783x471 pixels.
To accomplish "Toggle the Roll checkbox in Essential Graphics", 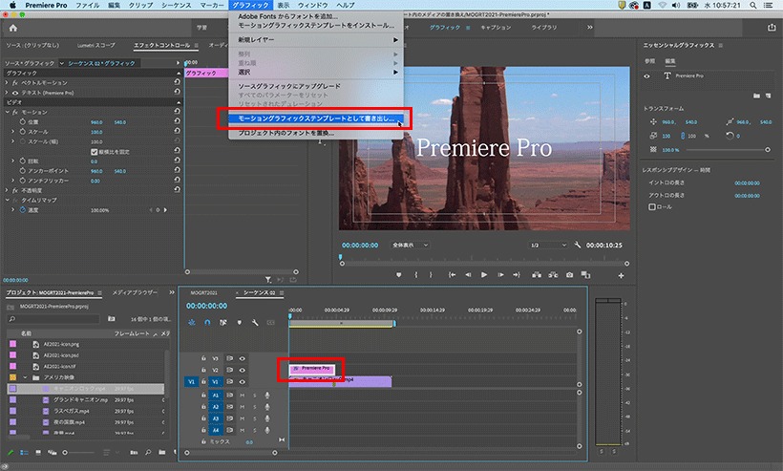I will point(651,206).
